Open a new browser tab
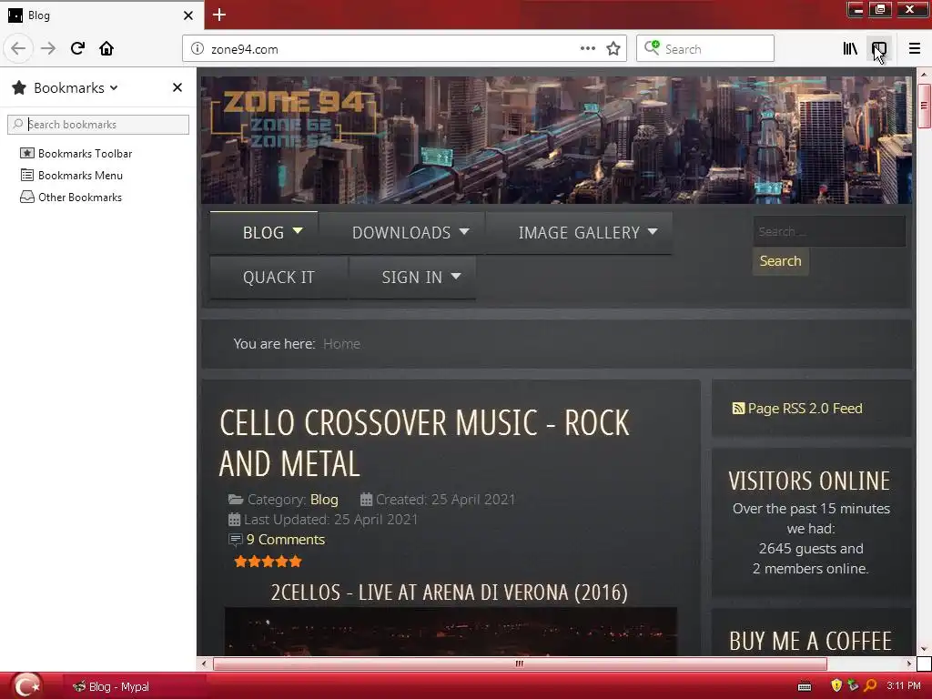932x699 pixels. click(219, 15)
